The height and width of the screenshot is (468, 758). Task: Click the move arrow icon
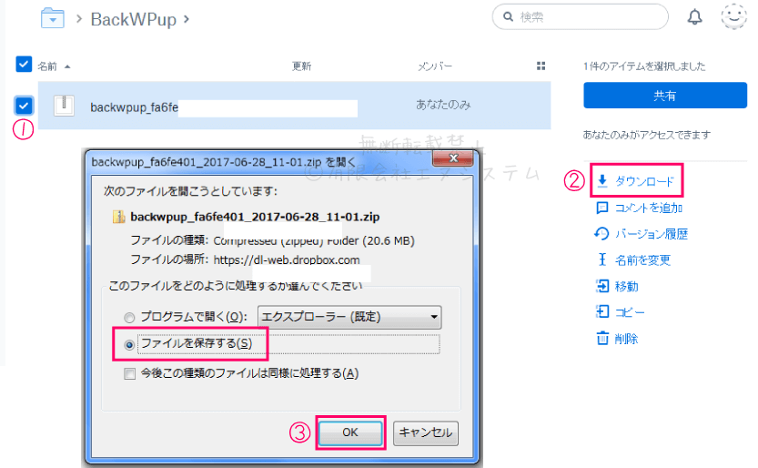pos(602,286)
